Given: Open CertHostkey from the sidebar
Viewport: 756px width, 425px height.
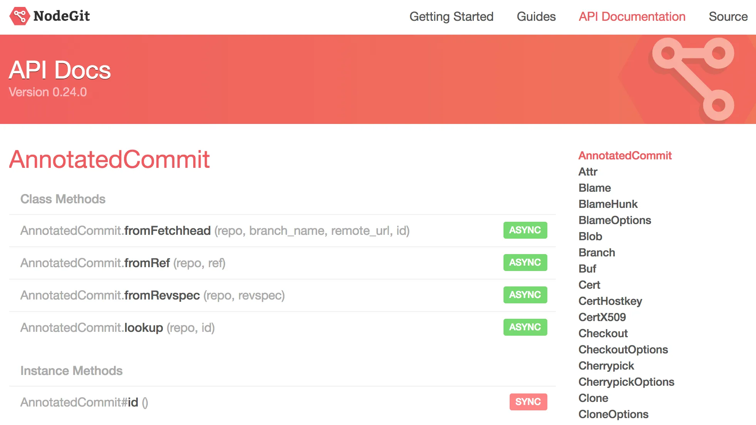Looking at the screenshot, I should (x=610, y=301).
